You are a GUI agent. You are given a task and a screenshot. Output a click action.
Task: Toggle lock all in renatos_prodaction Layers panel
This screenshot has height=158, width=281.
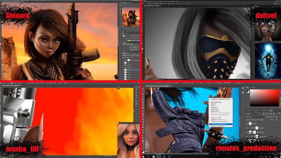[262, 120]
